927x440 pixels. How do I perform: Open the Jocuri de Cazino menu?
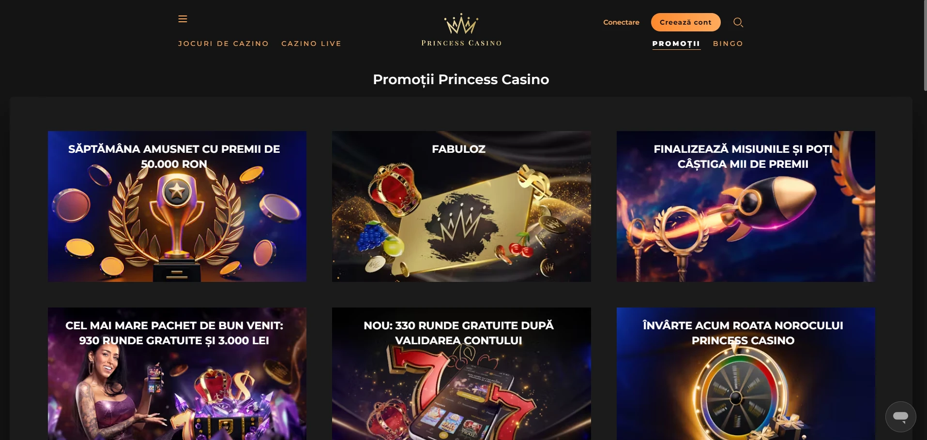tap(223, 44)
